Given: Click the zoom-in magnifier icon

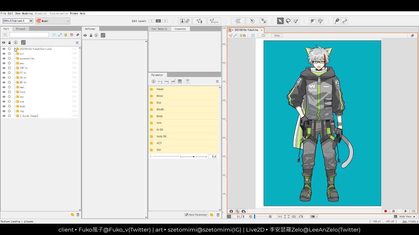Looking at the screenshot, I should (270, 217).
